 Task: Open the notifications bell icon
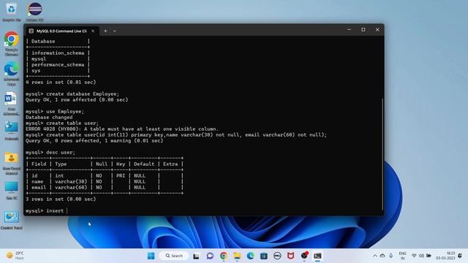click(460, 256)
